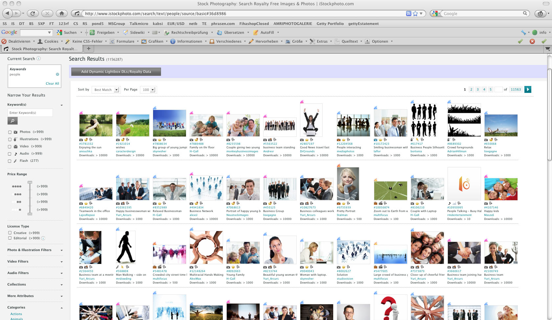The image size is (552, 320).
Task: Click the browser back button
Action: (7, 13)
